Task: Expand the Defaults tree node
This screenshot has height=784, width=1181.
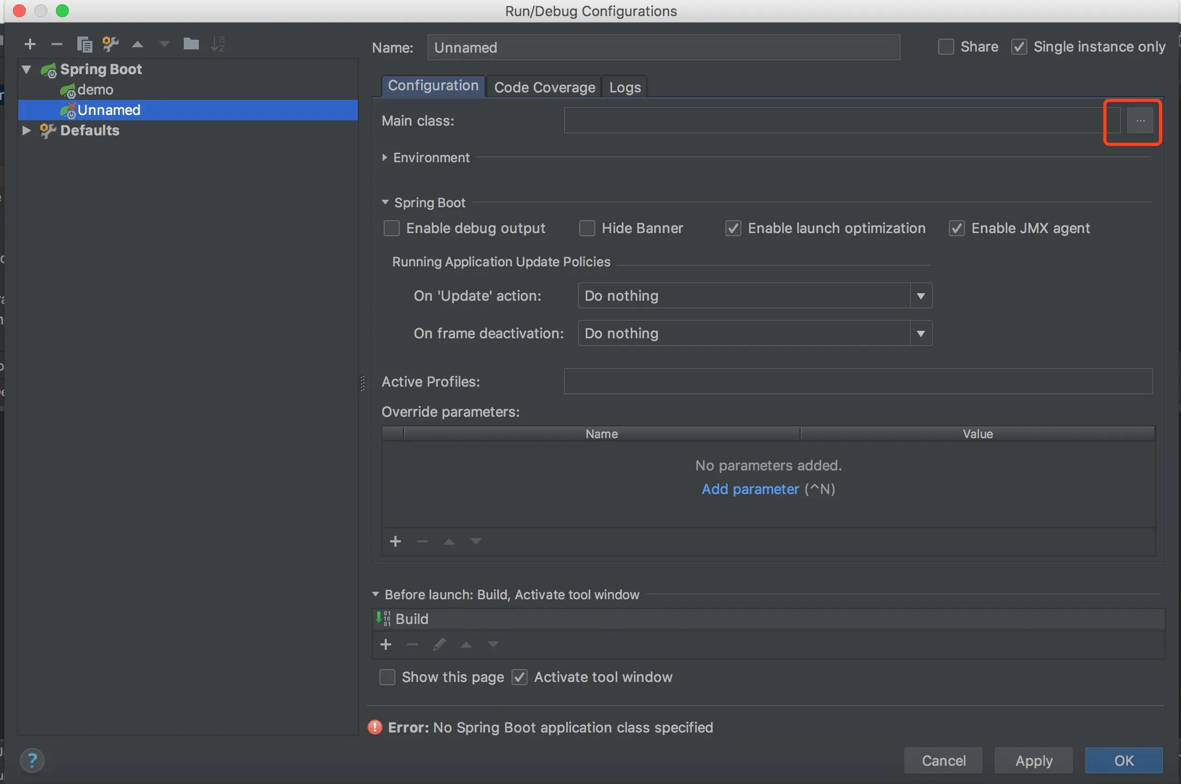Action: point(26,130)
